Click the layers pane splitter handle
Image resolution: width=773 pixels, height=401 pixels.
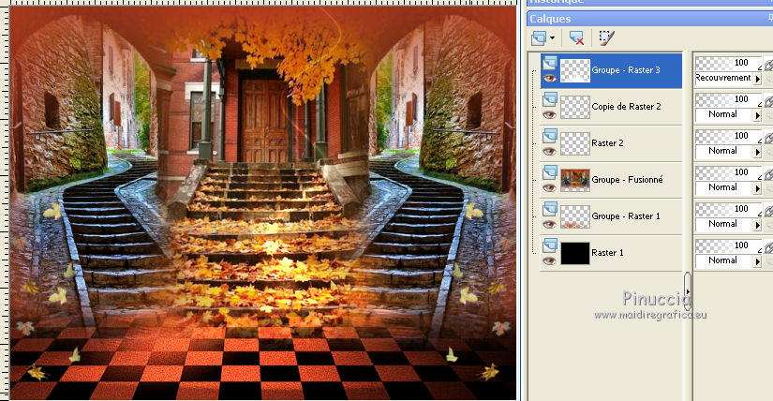coord(687,291)
